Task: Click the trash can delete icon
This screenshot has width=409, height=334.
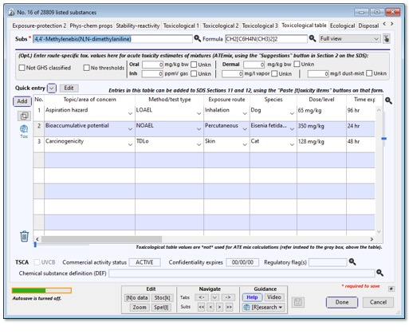Action: pos(24,236)
